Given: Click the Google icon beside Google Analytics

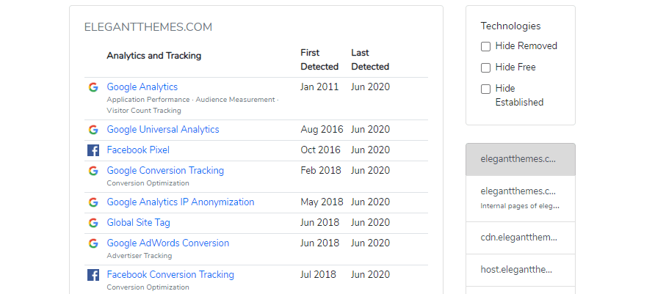Looking at the screenshot, I should click(93, 87).
